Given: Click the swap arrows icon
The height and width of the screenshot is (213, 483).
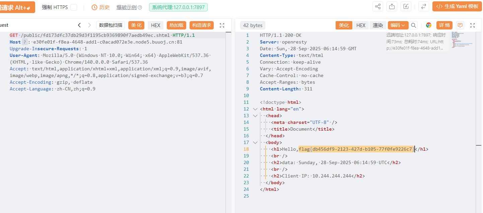Looking at the screenshot, I should [424, 6].
